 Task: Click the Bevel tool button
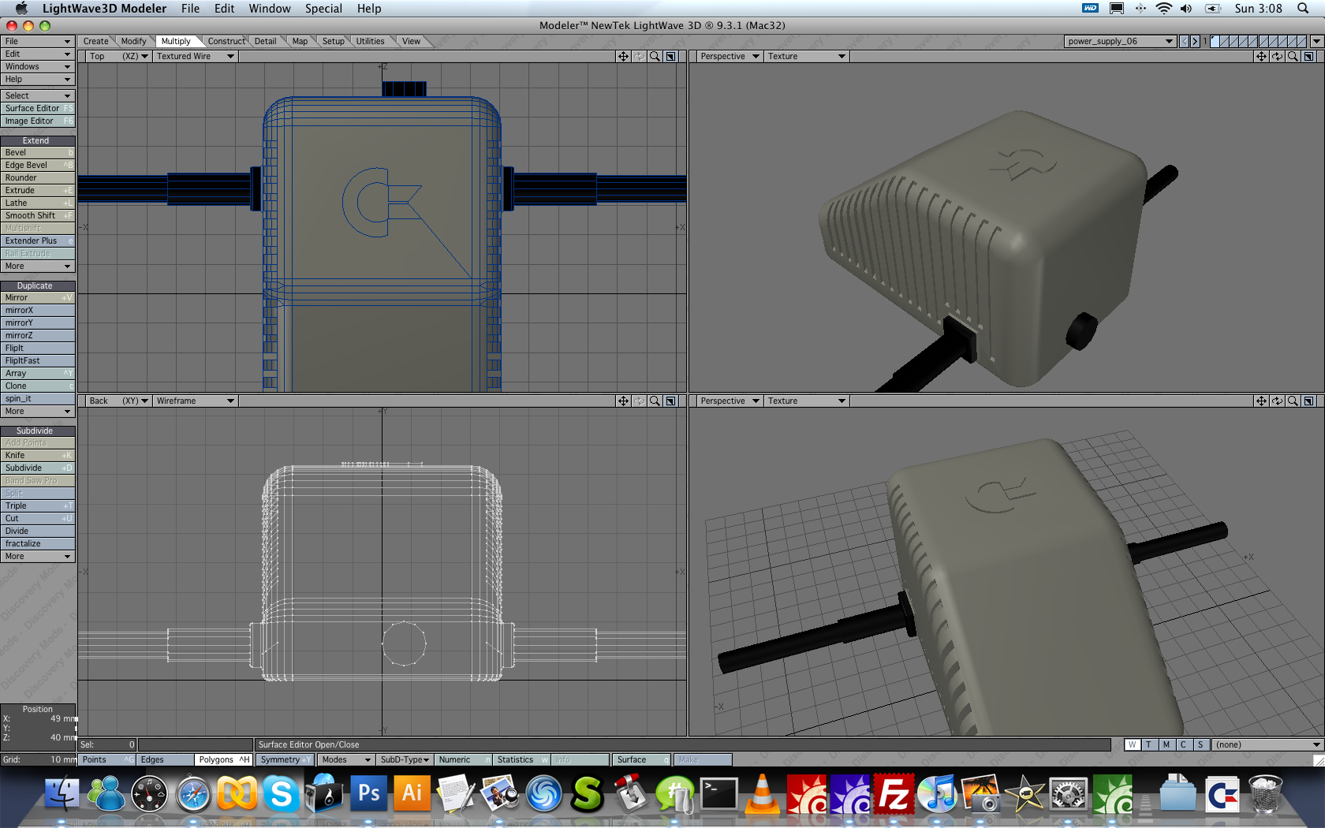coord(38,153)
